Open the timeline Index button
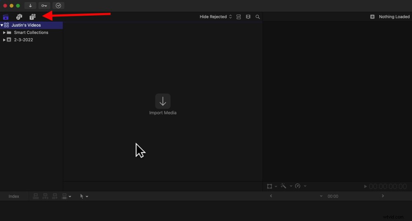The height and width of the screenshot is (221, 412). point(14,196)
